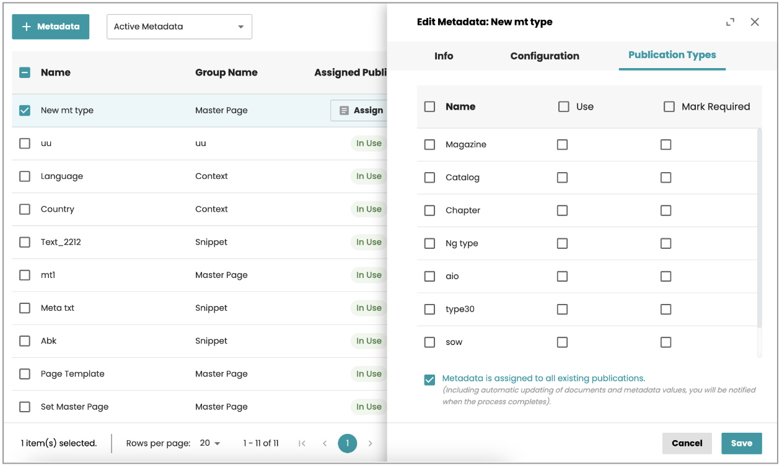Open the Rows per page dropdown
The image size is (782, 468).
point(210,443)
